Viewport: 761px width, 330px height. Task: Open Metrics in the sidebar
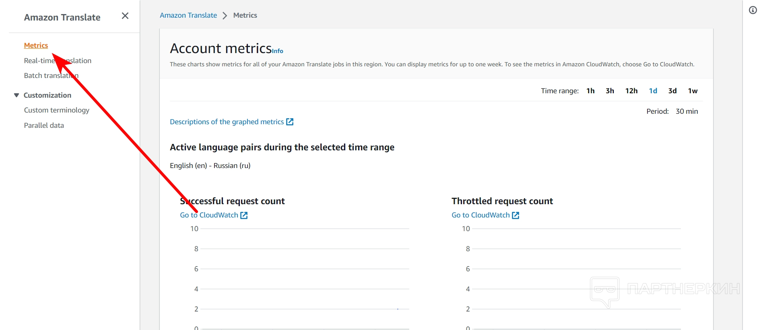(36, 45)
